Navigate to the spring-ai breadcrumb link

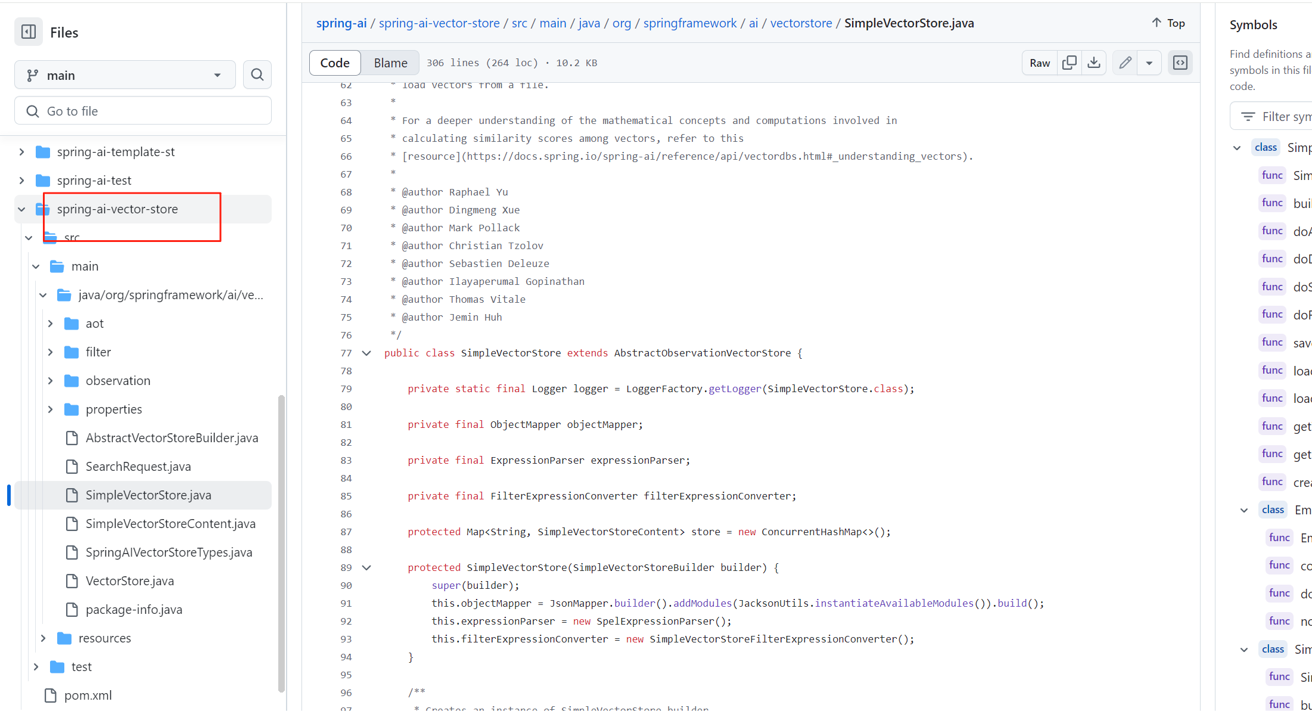[341, 23]
